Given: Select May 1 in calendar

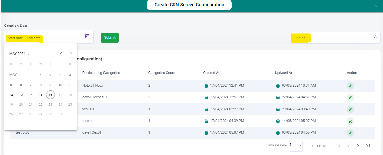Looking at the screenshot, I should coord(41,75).
